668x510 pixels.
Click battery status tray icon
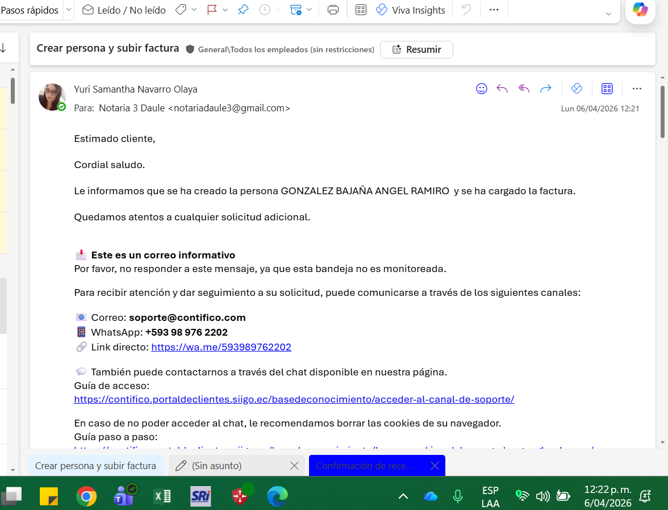pos(563,496)
